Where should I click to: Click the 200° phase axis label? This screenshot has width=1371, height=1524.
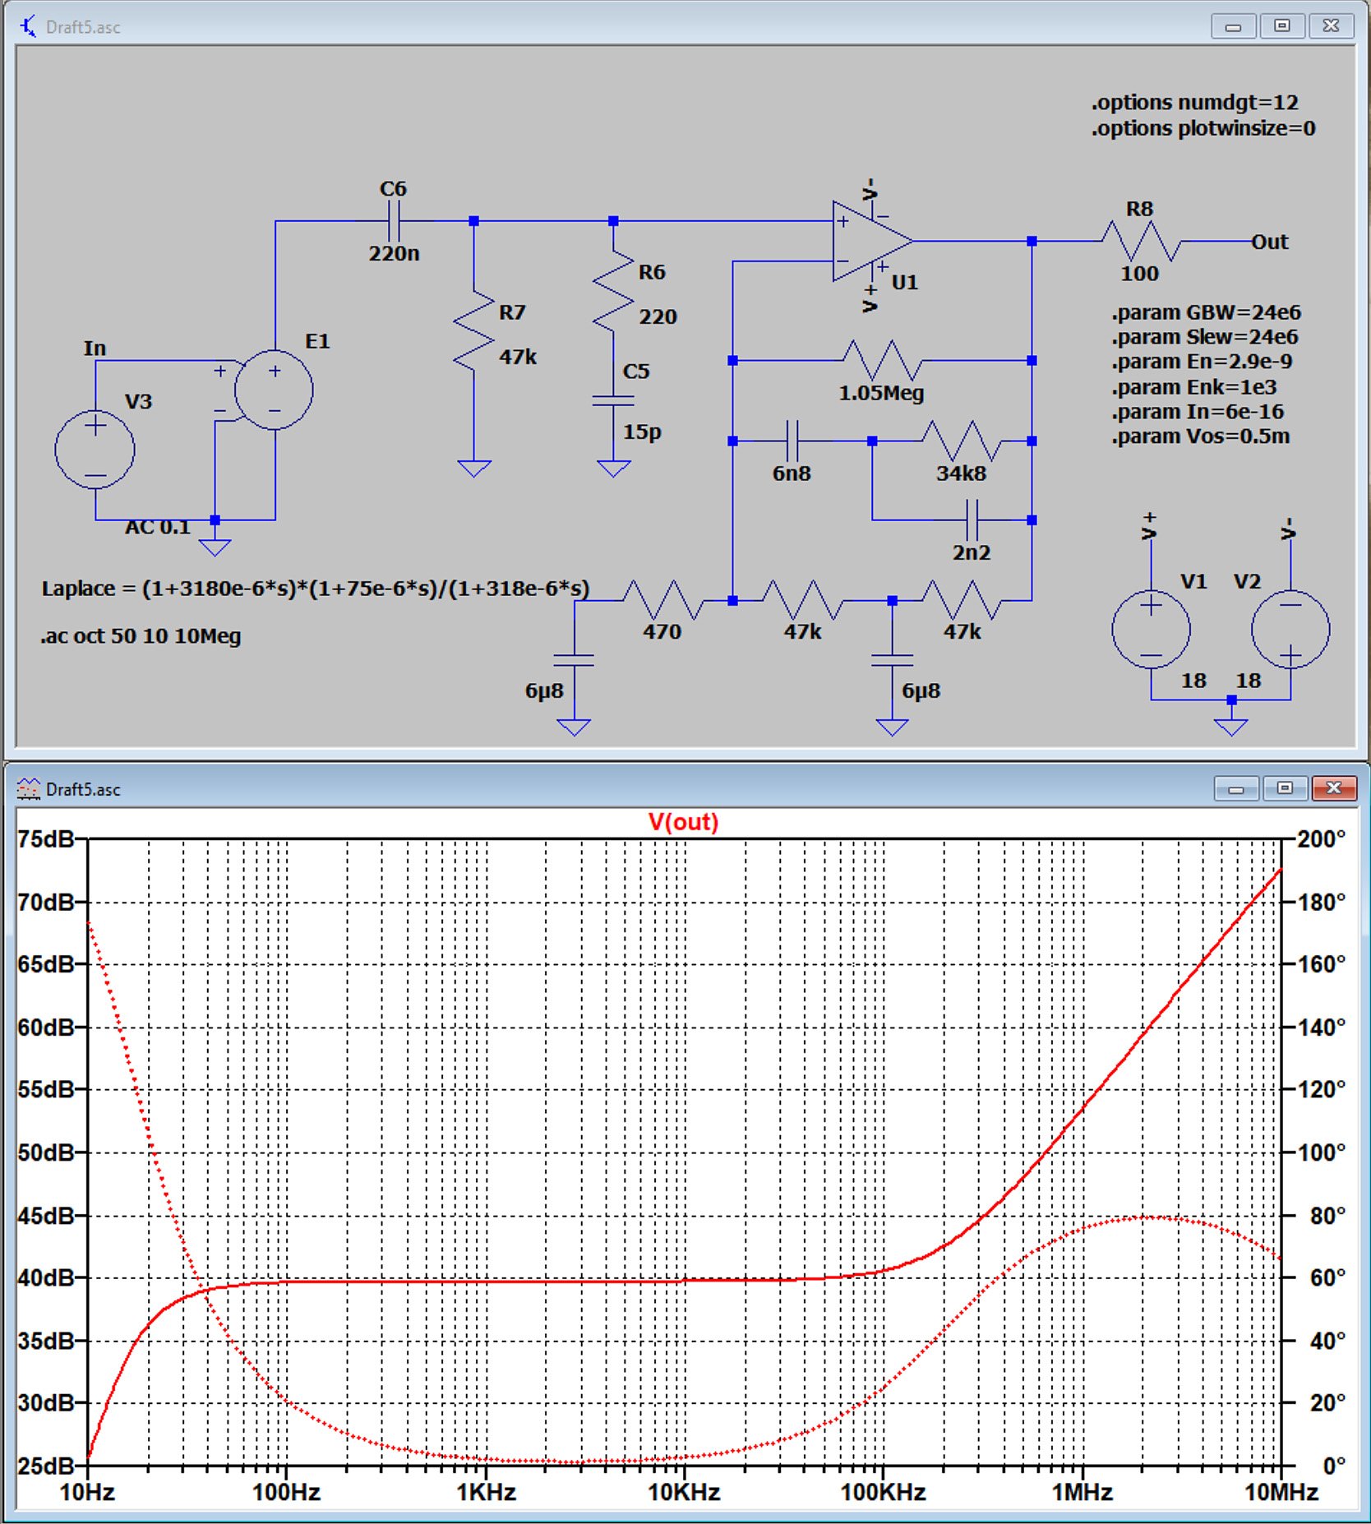tap(1321, 839)
